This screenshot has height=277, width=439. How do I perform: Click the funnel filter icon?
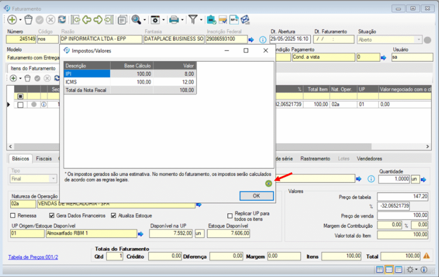[193, 20]
